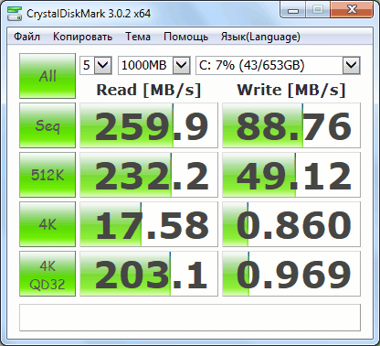Close the CrystalDiskMark window

pyautogui.click(x=352, y=10)
